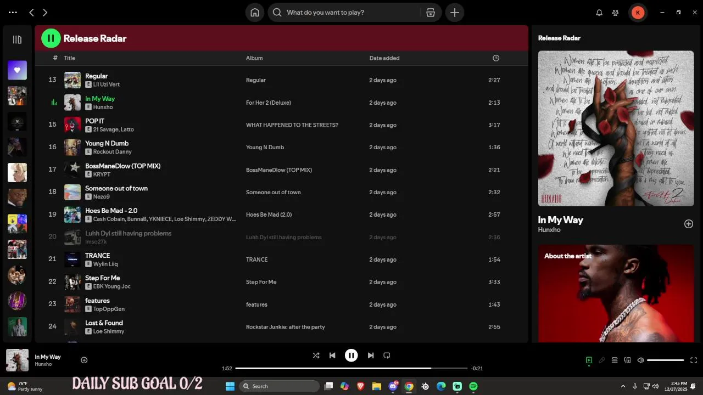This screenshot has height=395, width=703.
Task: Open Windows Start menu
Action: click(230, 386)
